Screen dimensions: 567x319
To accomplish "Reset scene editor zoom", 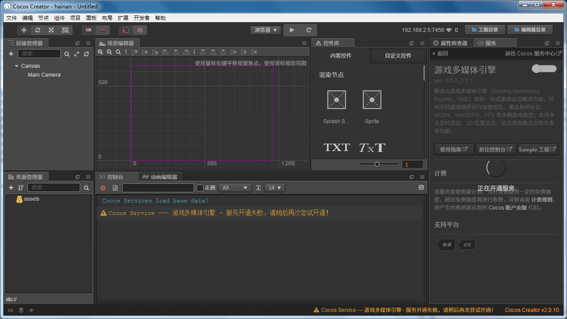I will 118,52.
